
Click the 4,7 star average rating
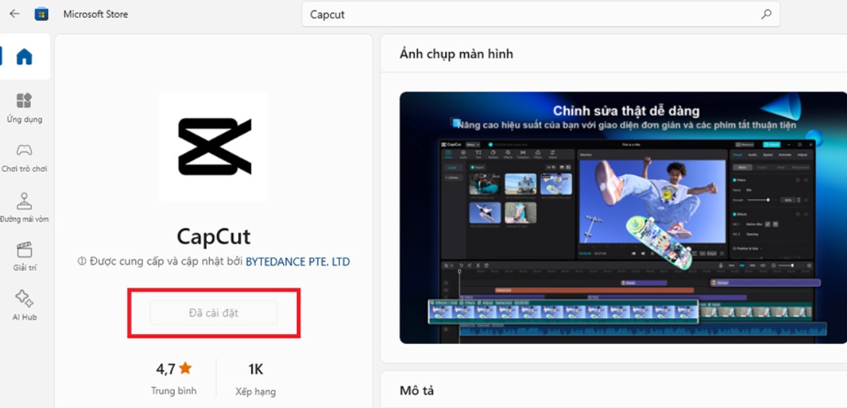point(174,368)
